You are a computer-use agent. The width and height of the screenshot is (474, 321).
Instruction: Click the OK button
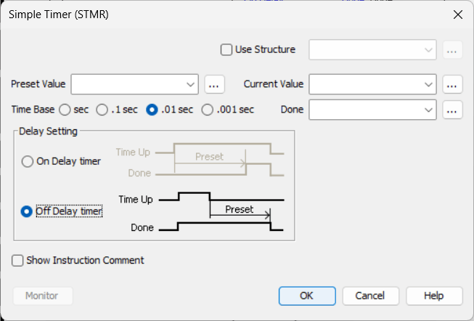click(307, 296)
